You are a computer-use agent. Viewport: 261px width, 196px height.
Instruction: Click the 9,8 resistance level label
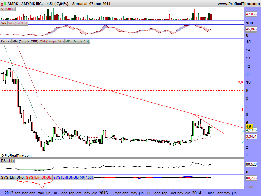tap(240, 82)
